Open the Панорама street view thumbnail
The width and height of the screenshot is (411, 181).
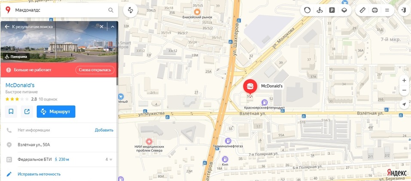point(16,56)
